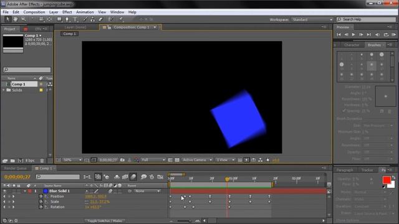
Task: Click the red foreground color swatch
Action: coord(387,180)
